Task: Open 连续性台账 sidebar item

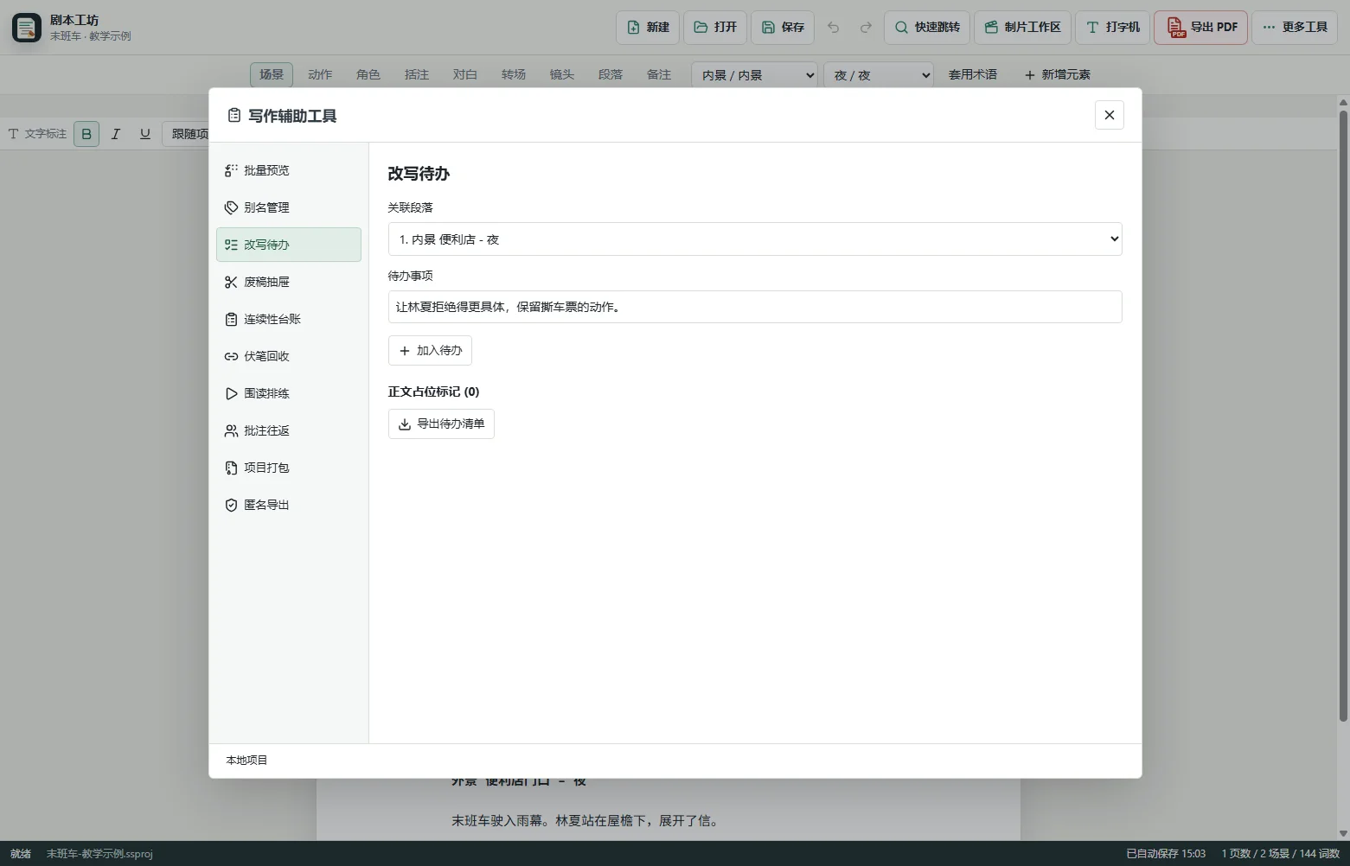Action: point(288,319)
